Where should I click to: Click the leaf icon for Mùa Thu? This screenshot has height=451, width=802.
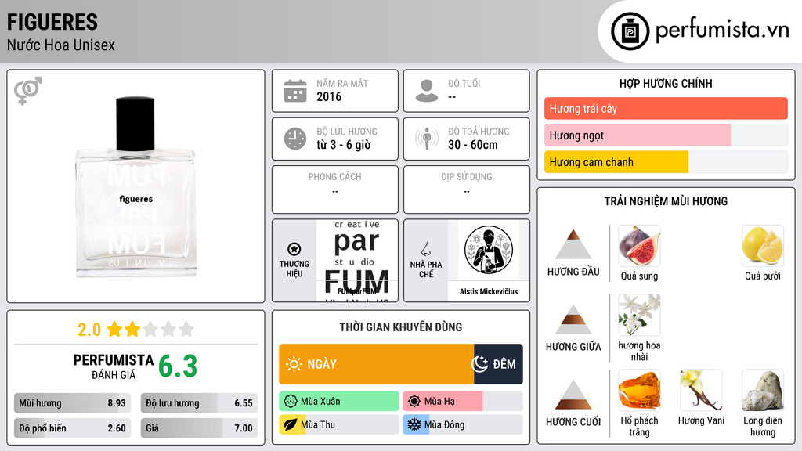pyautogui.click(x=291, y=424)
